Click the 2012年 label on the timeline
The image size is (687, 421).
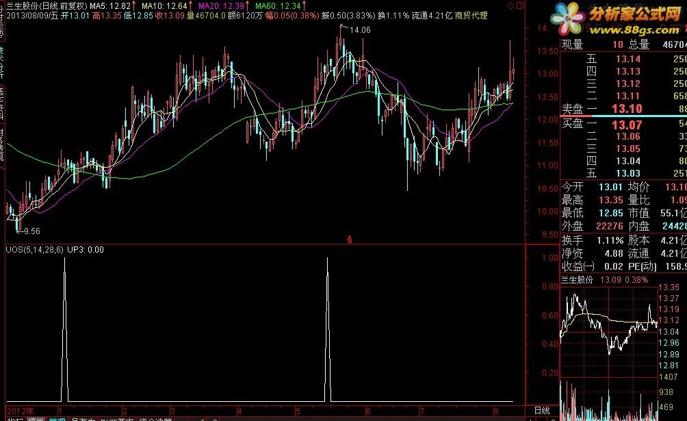coord(21,411)
